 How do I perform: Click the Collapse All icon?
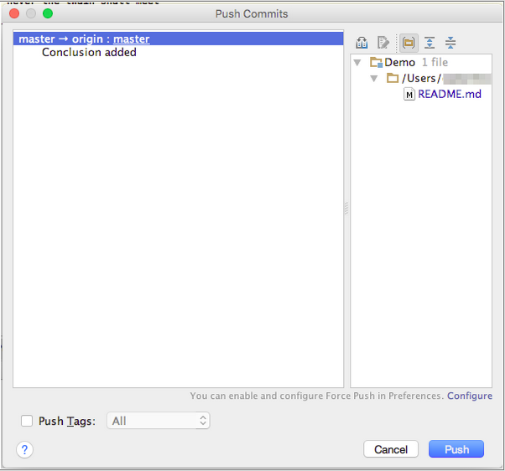pos(450,43)
